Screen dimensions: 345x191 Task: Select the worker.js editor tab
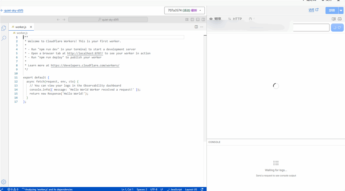tap(22, 27)
